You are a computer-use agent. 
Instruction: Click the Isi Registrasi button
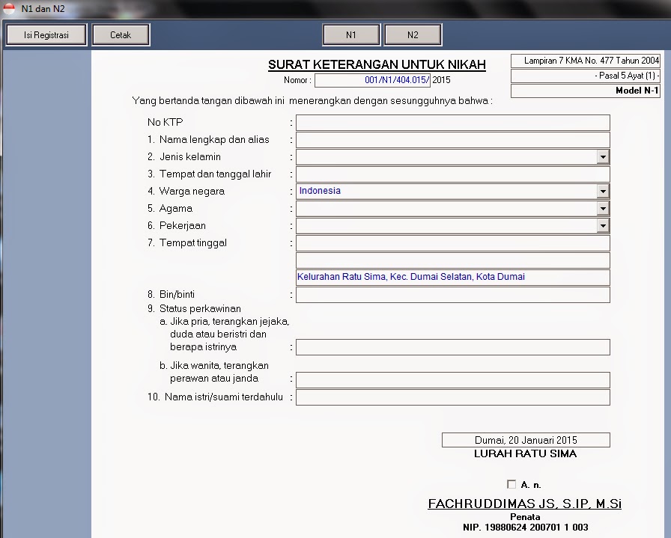[x=45, y=34]
